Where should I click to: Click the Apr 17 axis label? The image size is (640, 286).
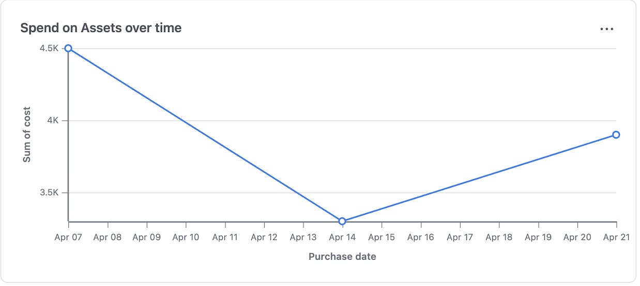click(x=460, y=237)
